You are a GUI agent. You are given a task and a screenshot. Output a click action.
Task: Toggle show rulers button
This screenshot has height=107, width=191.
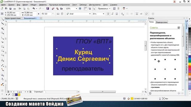(86, 9)
